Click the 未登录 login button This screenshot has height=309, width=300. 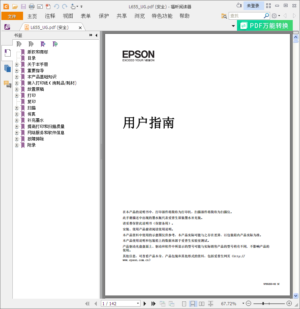click(x=253, y=6)
